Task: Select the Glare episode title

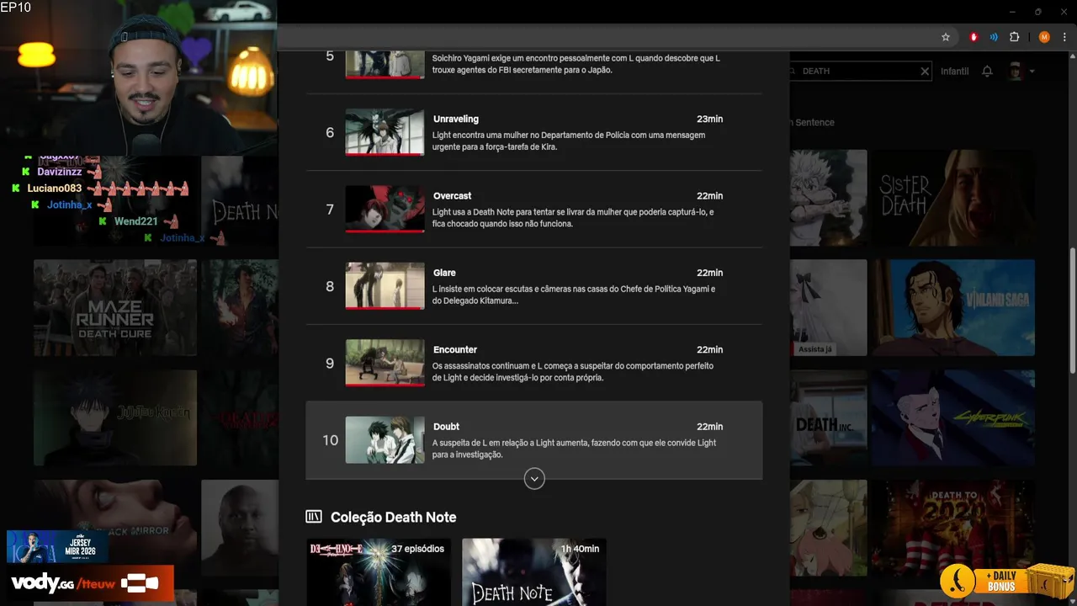Action: pos(444,273)
